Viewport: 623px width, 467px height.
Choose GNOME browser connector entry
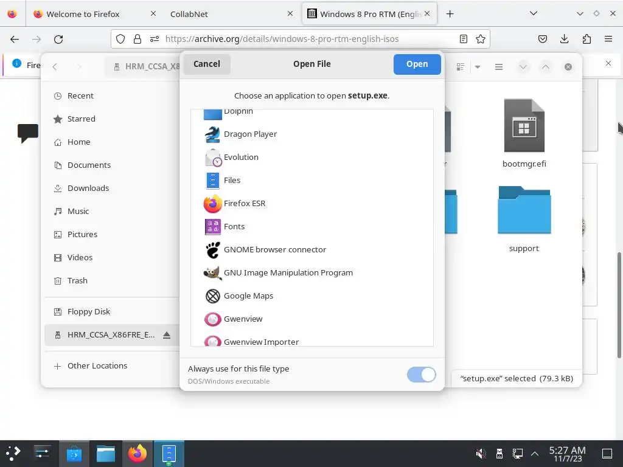(312, 249)
